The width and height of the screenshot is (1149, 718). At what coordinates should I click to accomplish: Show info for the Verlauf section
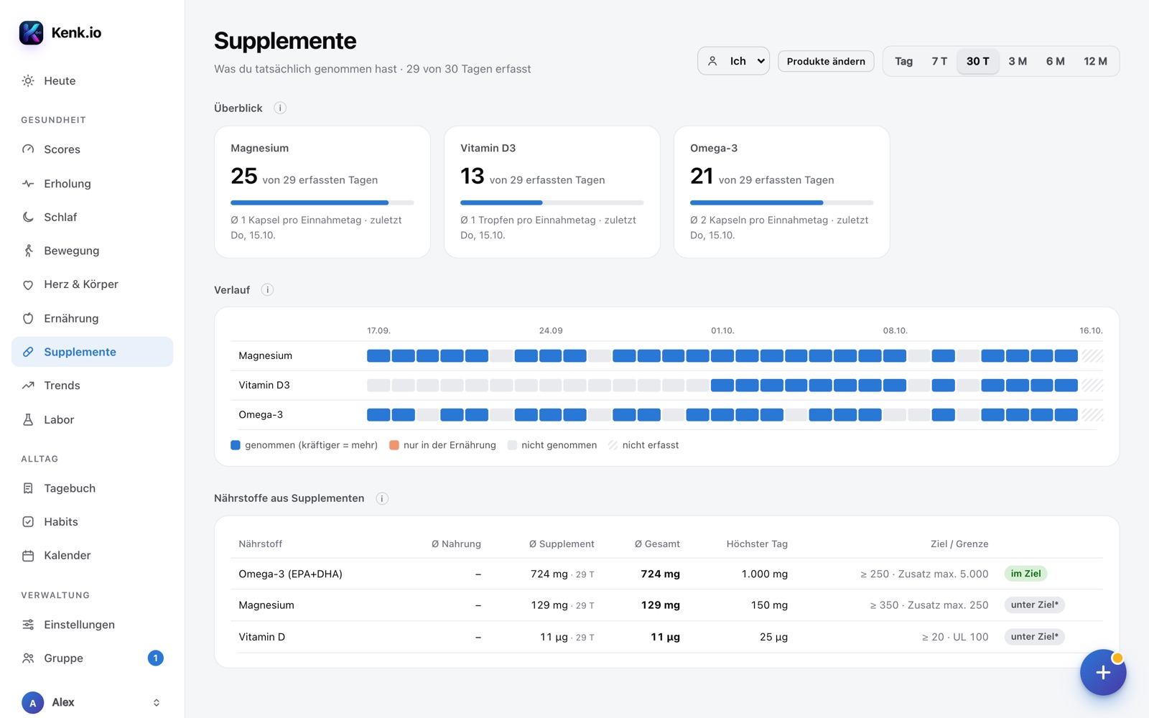[267, 290]
